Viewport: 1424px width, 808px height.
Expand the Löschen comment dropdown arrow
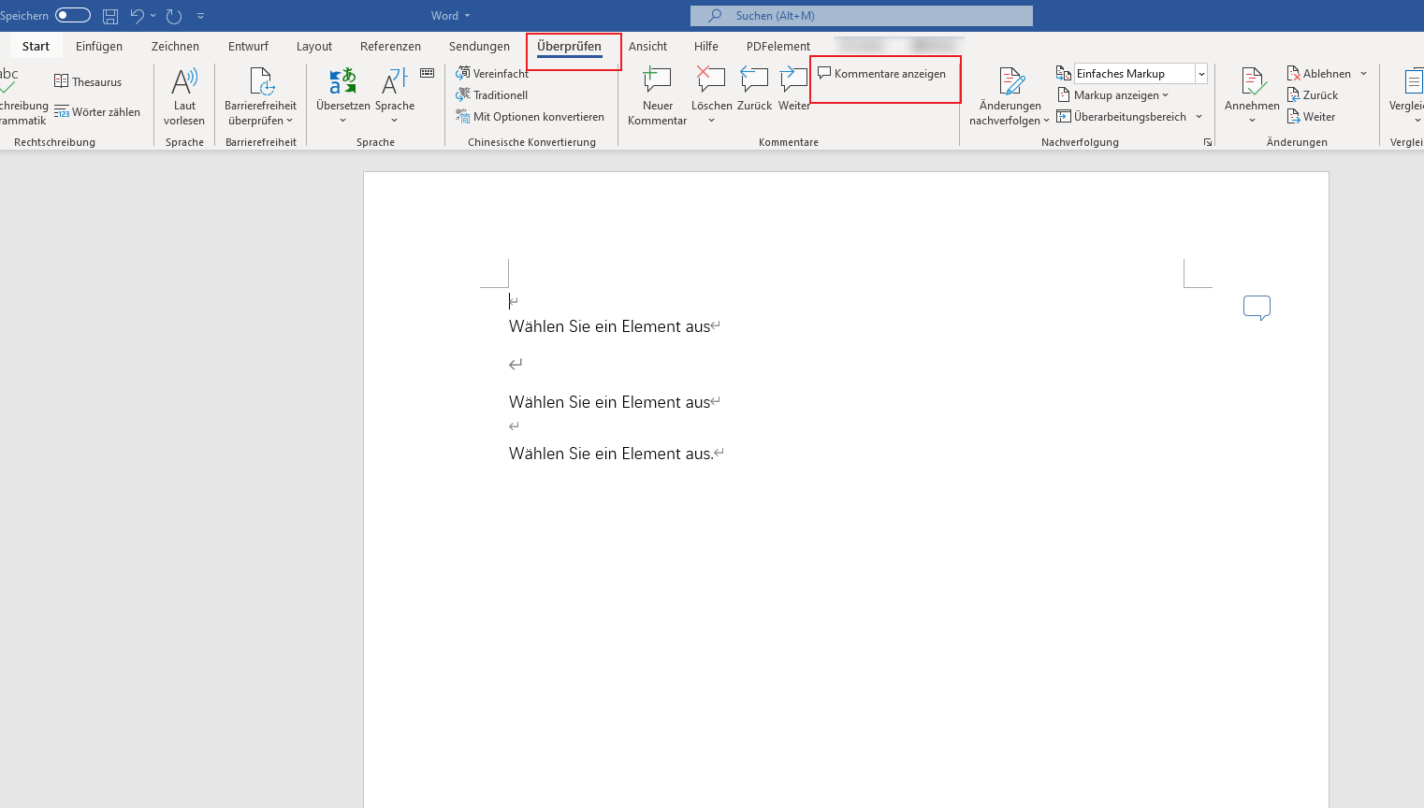coord(711,121)
